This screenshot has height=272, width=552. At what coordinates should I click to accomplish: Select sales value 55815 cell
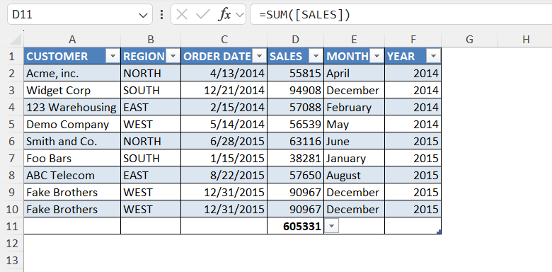coord(296,73)
